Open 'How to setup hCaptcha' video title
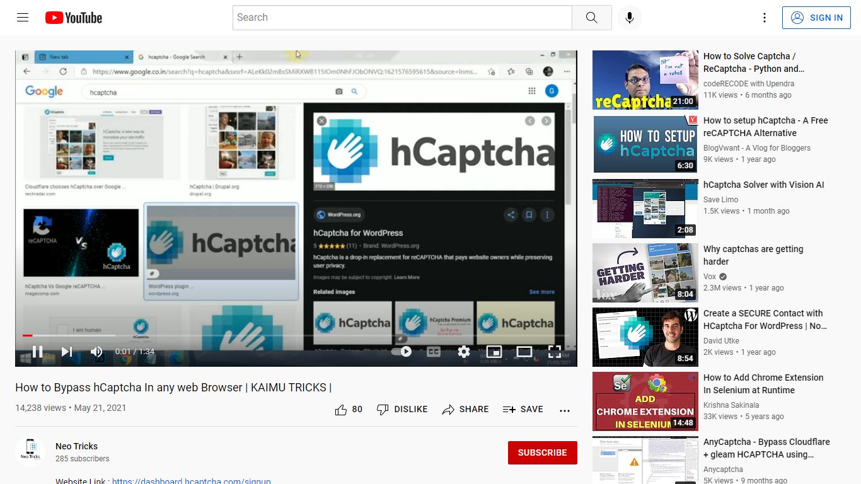The image size is (861, 484). click(x=766, y=127)
